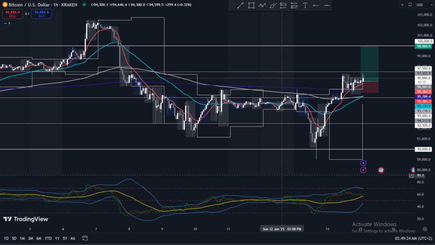Select the text annotation tool
Image resolution: width=435 pixels, height=245 pixels.
[305, 5]
